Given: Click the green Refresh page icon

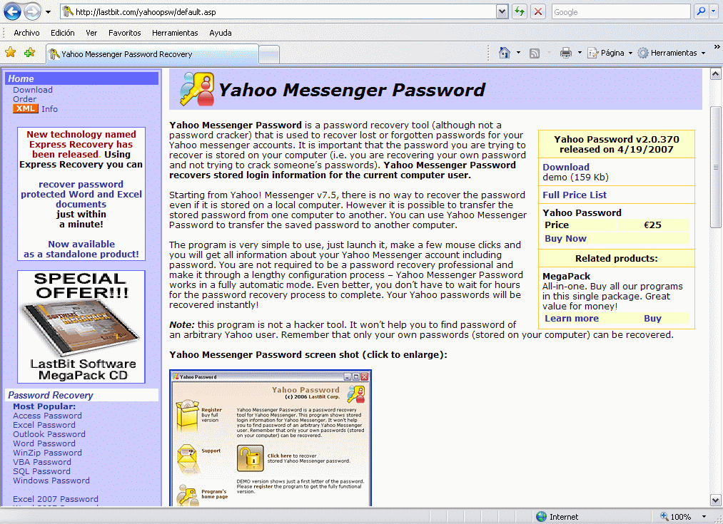Looking at the screenshot, I should coord(520,12).
